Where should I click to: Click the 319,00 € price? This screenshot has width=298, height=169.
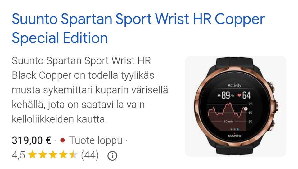[x=31, y=140]
